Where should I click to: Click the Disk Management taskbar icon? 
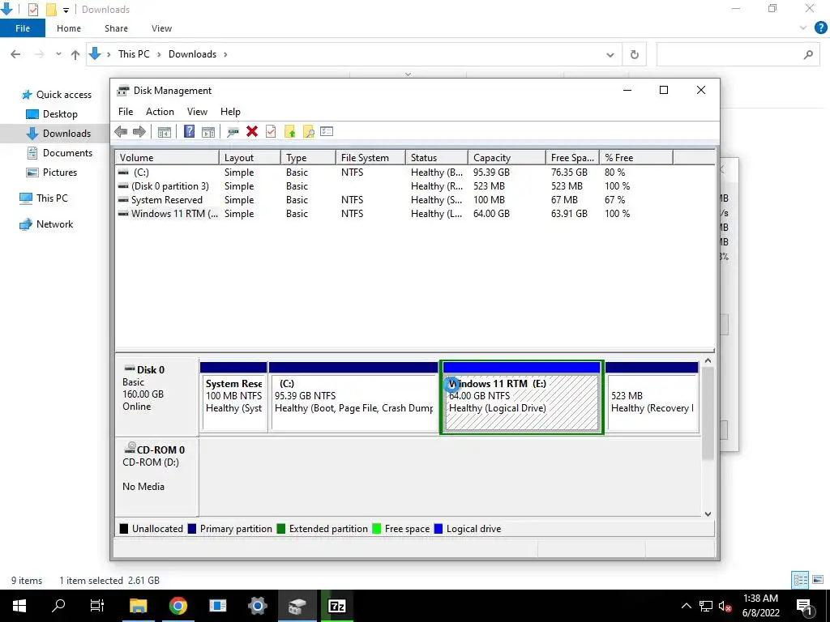[x=297, y=606]
